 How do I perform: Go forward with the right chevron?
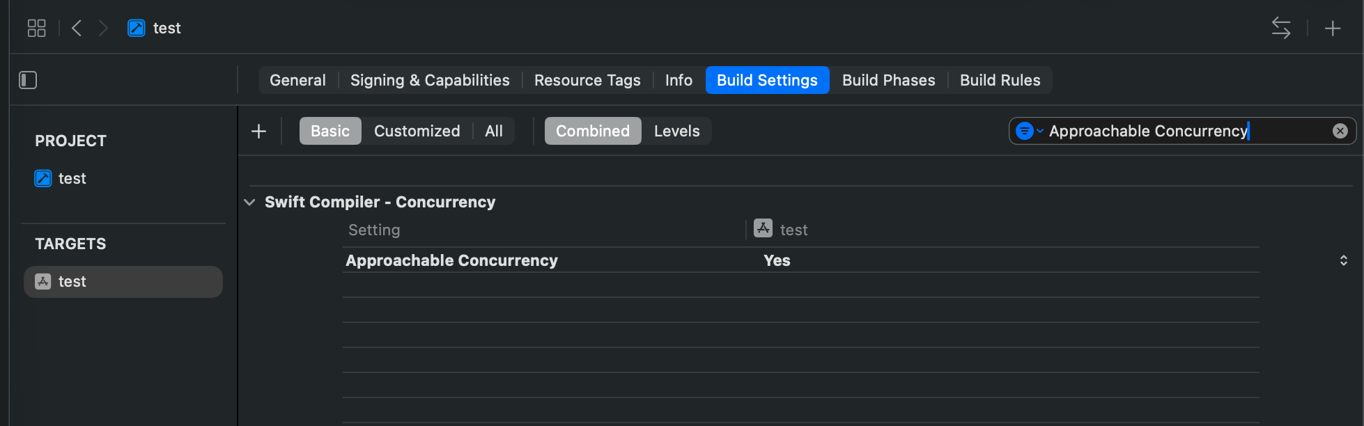tap(103, 28)
